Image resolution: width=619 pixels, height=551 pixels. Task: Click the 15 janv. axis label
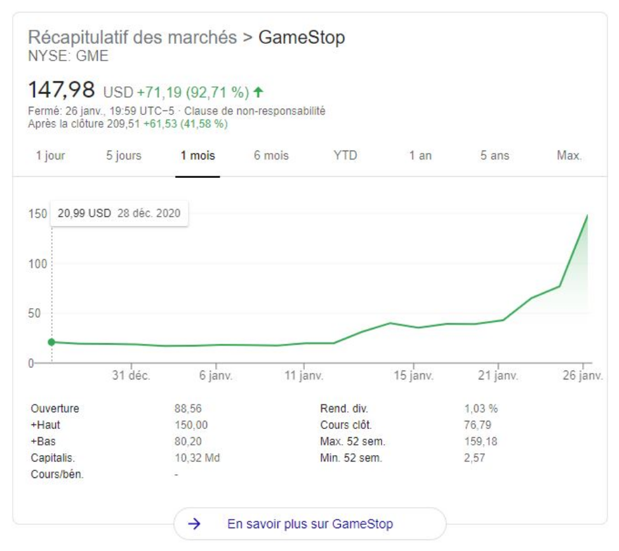[413, 376]
